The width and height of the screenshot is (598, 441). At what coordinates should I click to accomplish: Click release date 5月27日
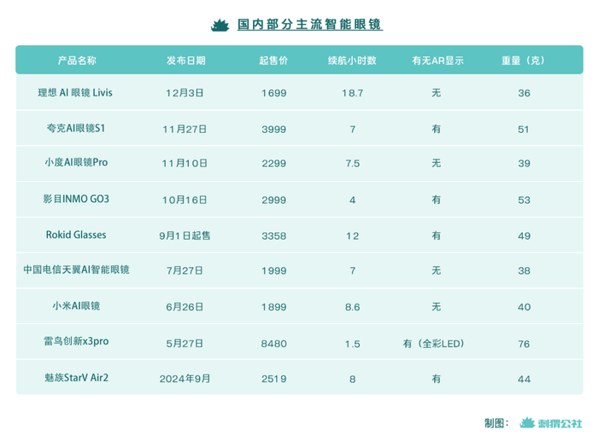coord(185,344)
